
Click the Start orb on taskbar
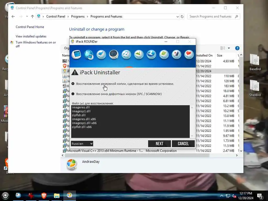[5, 196]
